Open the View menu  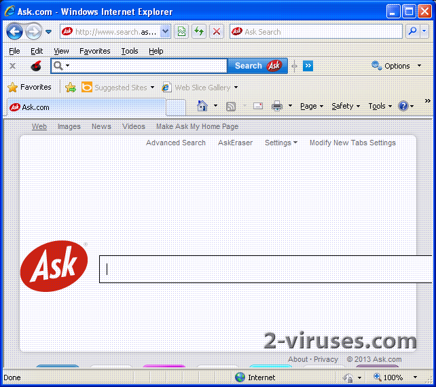(x=61, y=51)
